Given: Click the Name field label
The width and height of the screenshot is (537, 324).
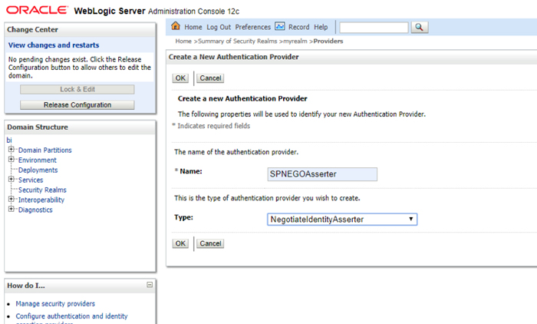Looking at the screenshot, I should pyautogui.click(x=191, y=171).
